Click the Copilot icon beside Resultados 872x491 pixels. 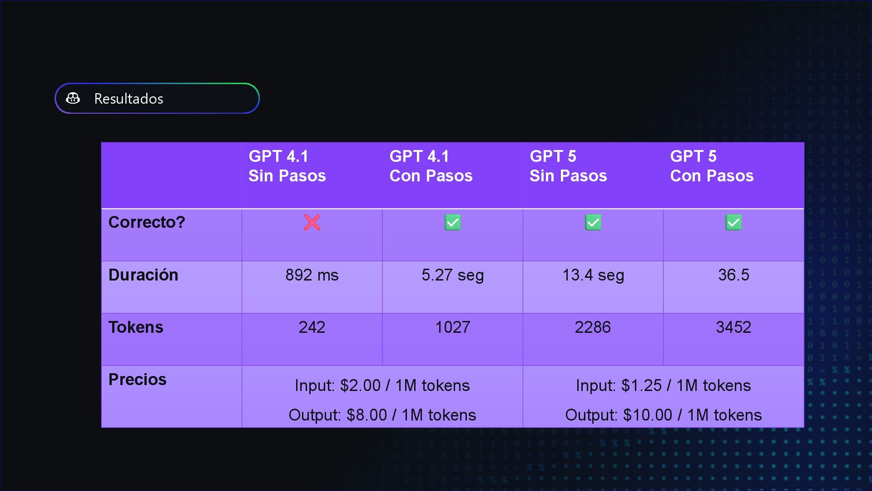(73, 98)
